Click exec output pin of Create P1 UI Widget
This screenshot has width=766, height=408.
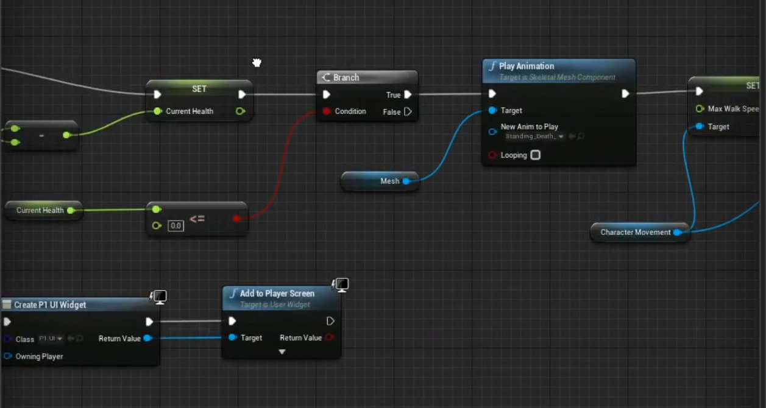pos(149,322)
